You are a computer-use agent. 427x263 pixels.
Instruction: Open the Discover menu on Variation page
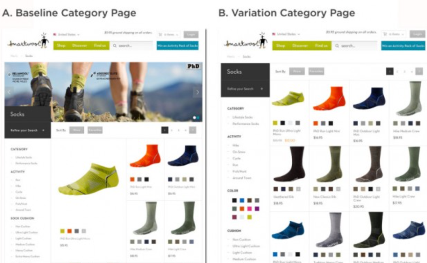[x=300, y=46]
